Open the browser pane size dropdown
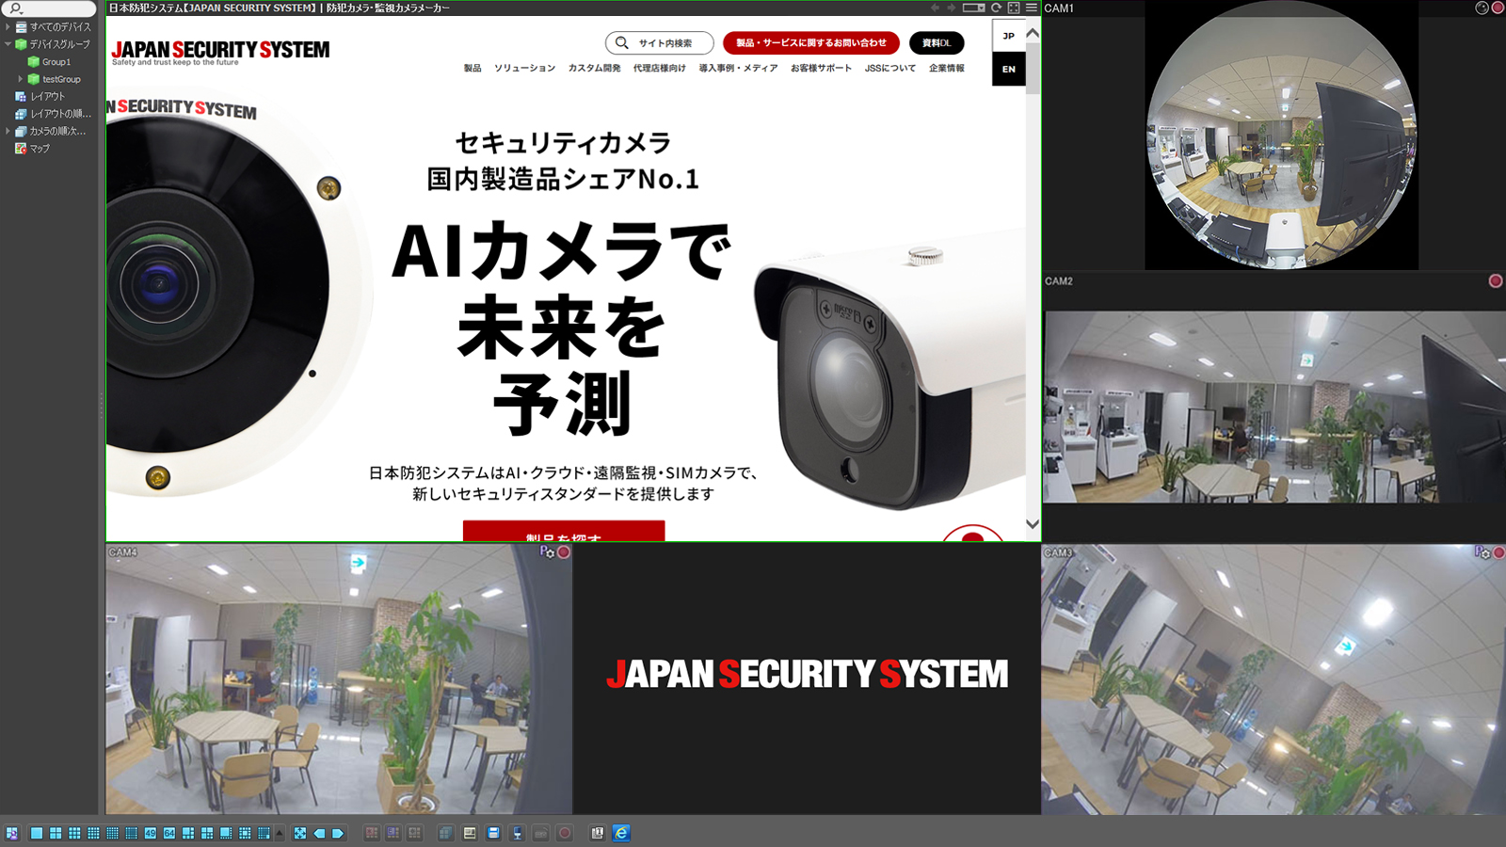Viewport: 1506px width, 847px height. 973,8
